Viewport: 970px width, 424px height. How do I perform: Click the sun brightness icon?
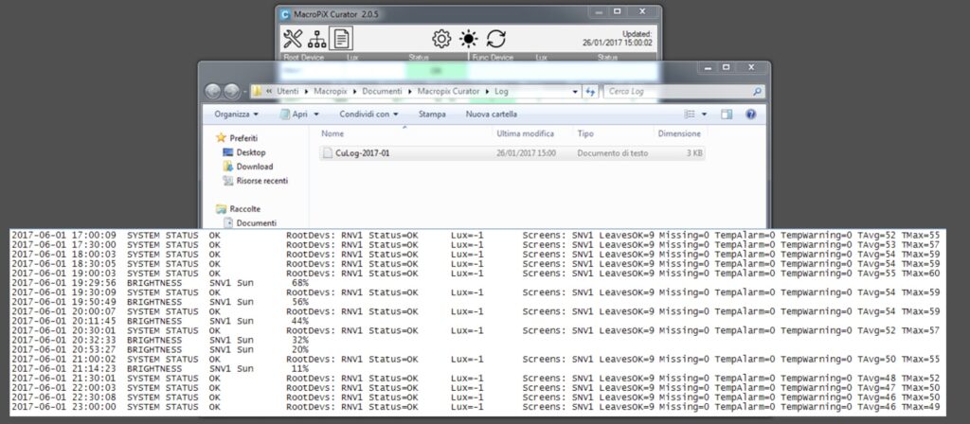point(469,39)
